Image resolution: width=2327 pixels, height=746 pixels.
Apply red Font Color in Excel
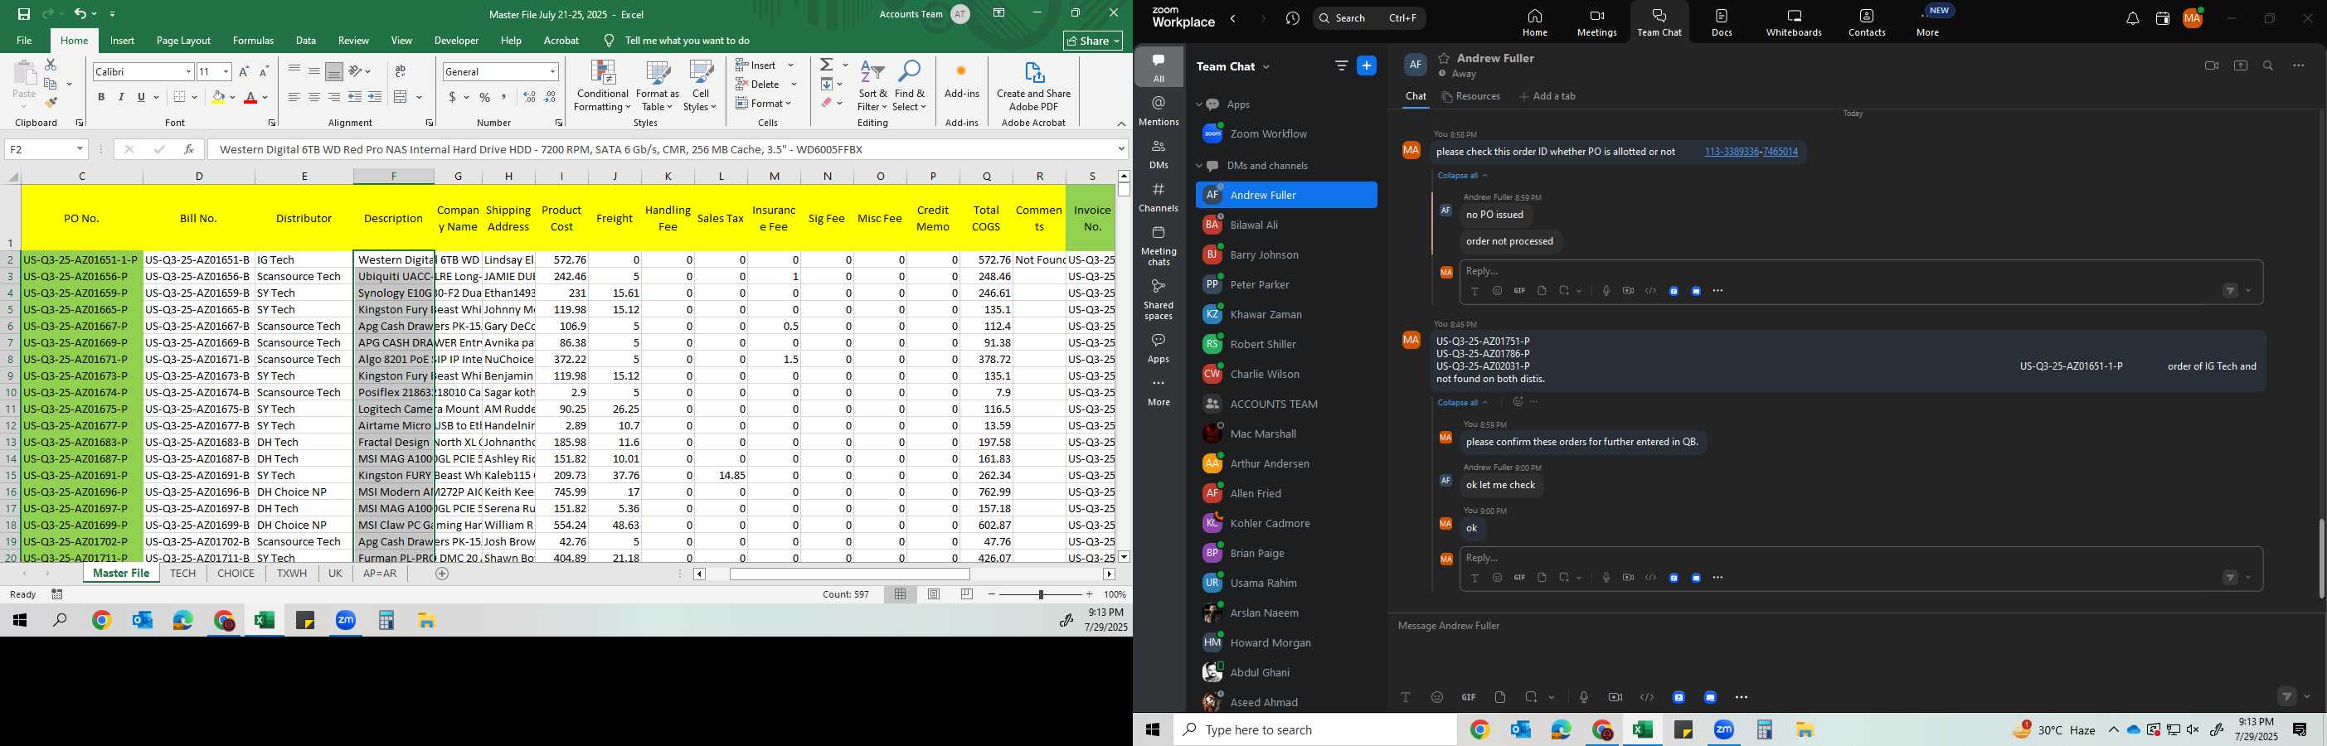coord(251,98)
